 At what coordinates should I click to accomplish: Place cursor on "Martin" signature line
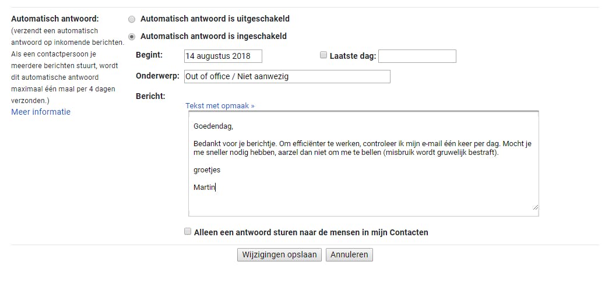205,187
